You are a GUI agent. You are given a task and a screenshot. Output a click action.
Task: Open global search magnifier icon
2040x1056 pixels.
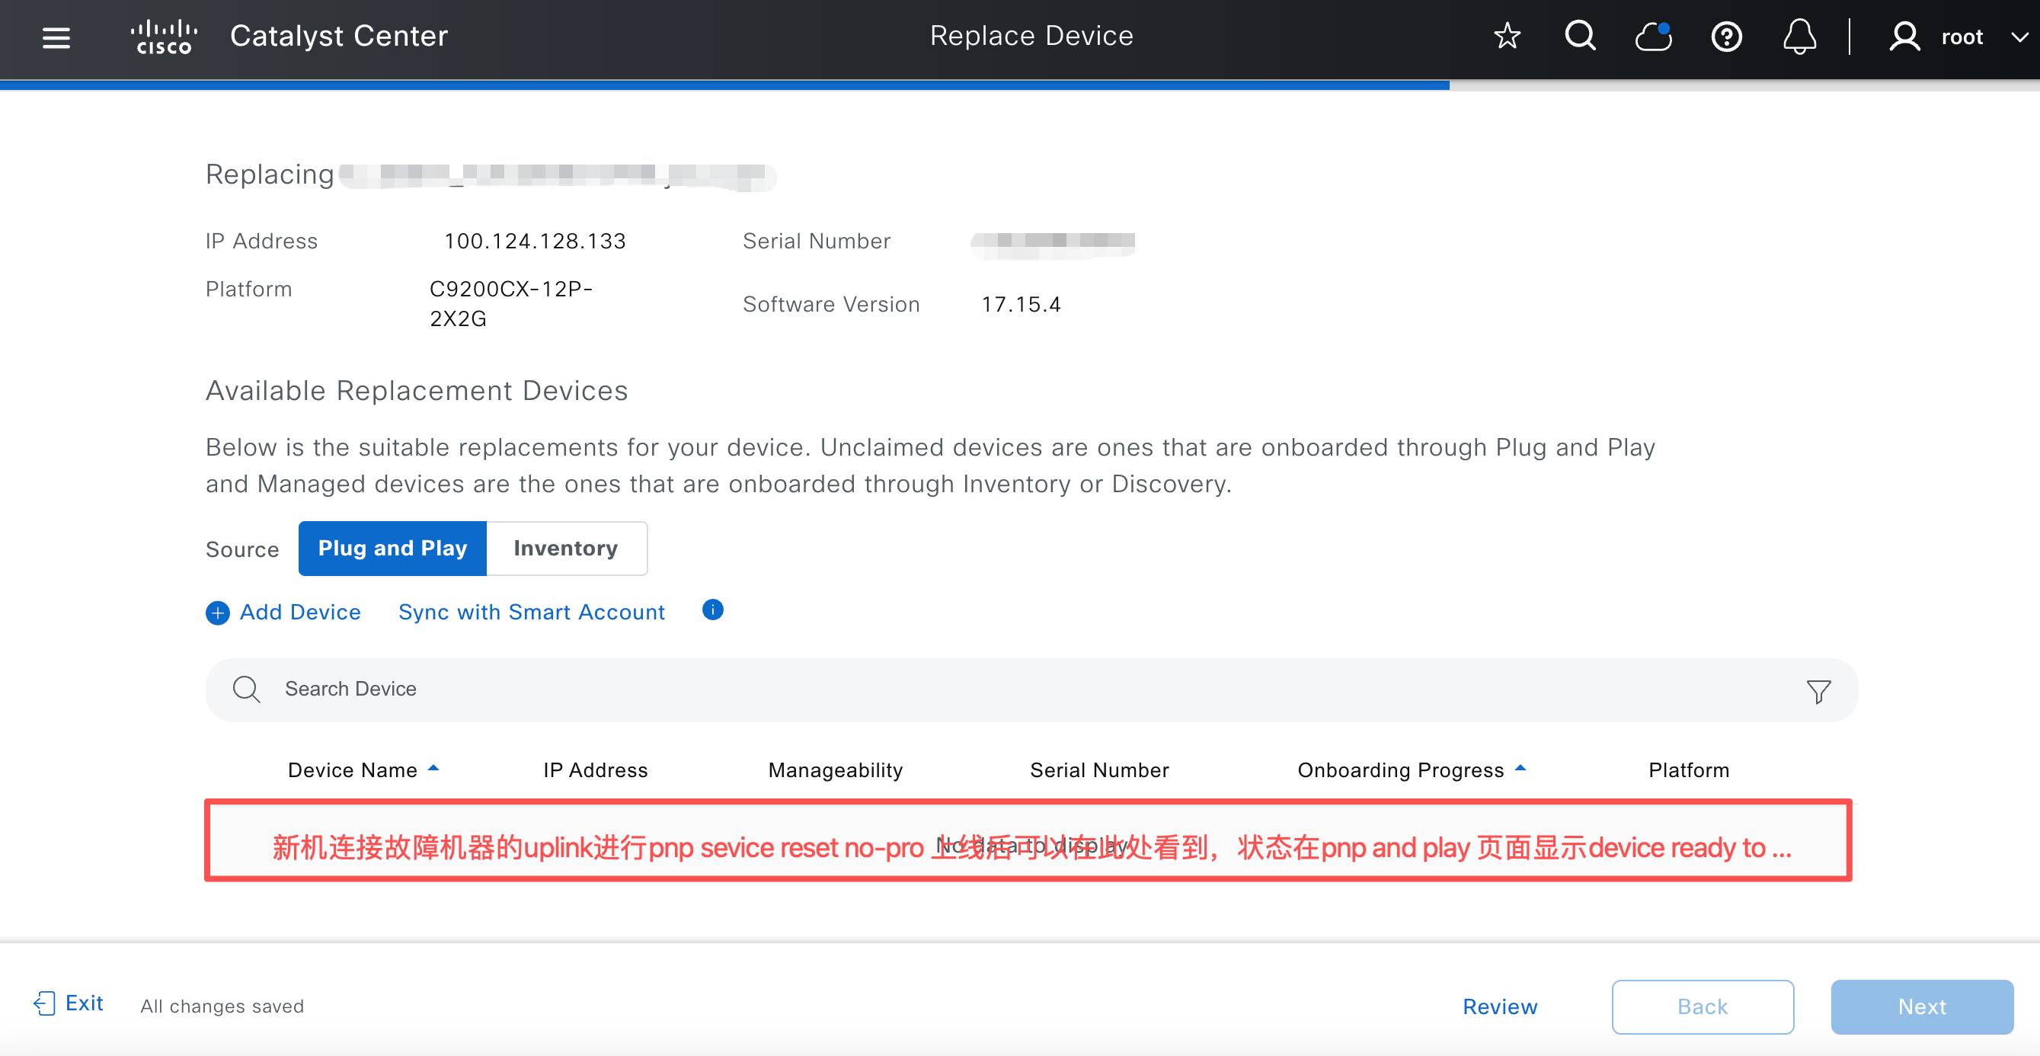(x=1580, y=37)
